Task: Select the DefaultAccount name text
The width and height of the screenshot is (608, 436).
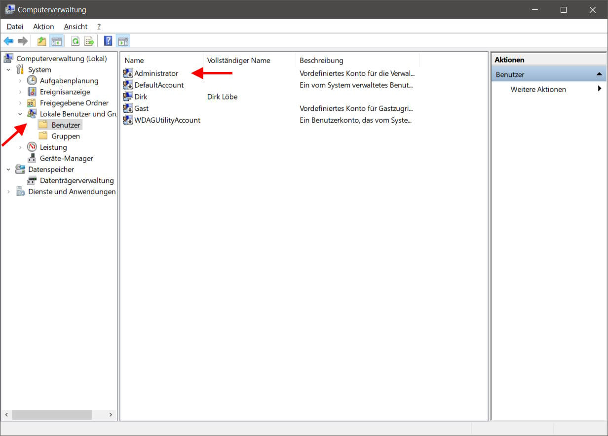Action: (159, 85)
